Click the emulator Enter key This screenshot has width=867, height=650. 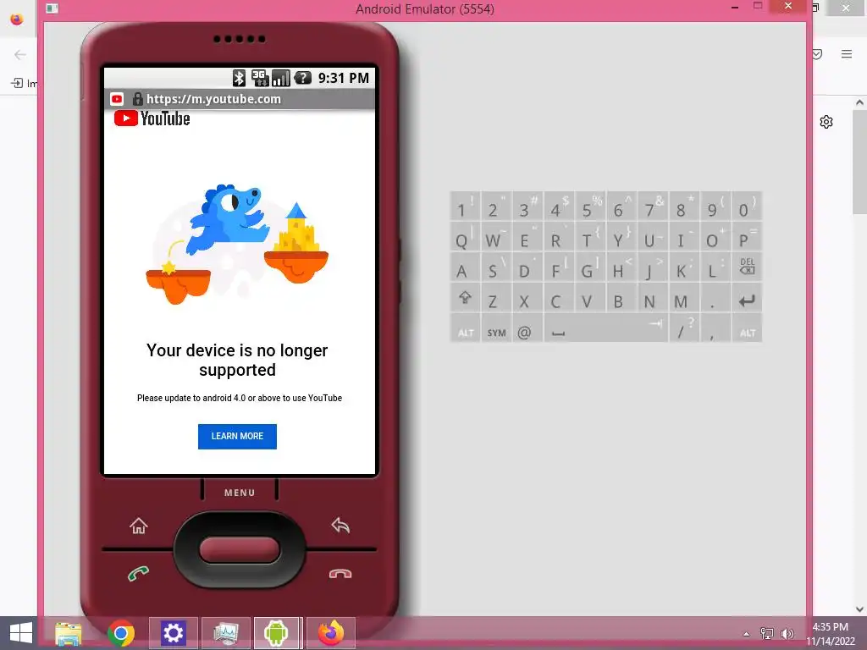click(x=747, y=299)
